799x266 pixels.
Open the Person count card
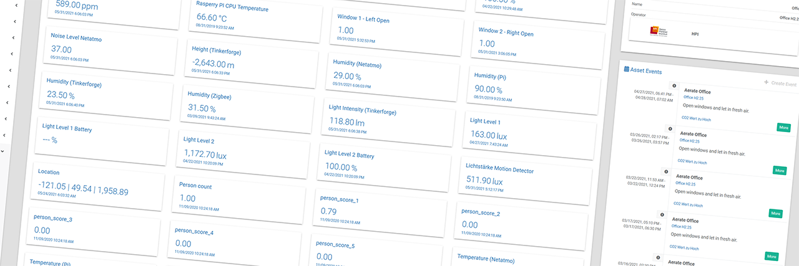click(238, 196)
